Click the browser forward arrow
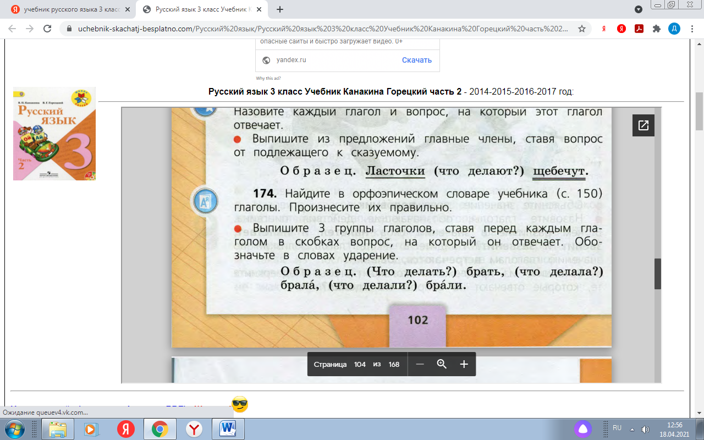Viewport: 704px width, 440px height. 30,29
